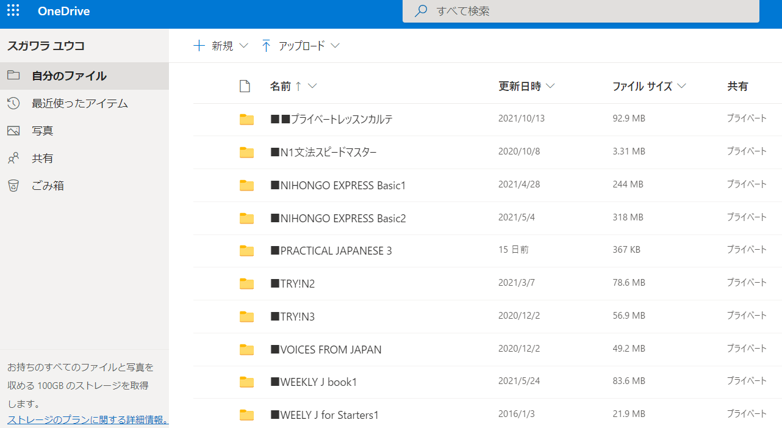Open folder ■TRY!N2 by name
The image size is (782, 428).
pos(292,283)
